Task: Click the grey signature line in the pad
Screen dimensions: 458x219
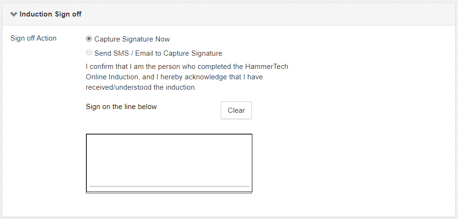Action: [169, 186]
